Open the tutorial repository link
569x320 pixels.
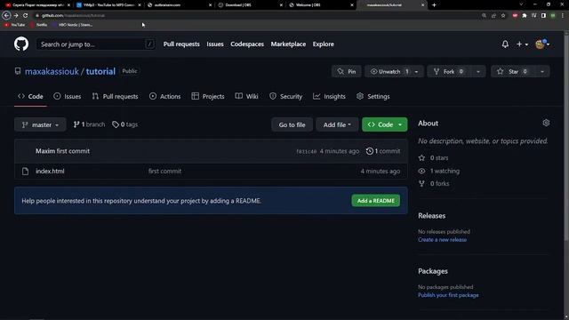click(100, 71)
